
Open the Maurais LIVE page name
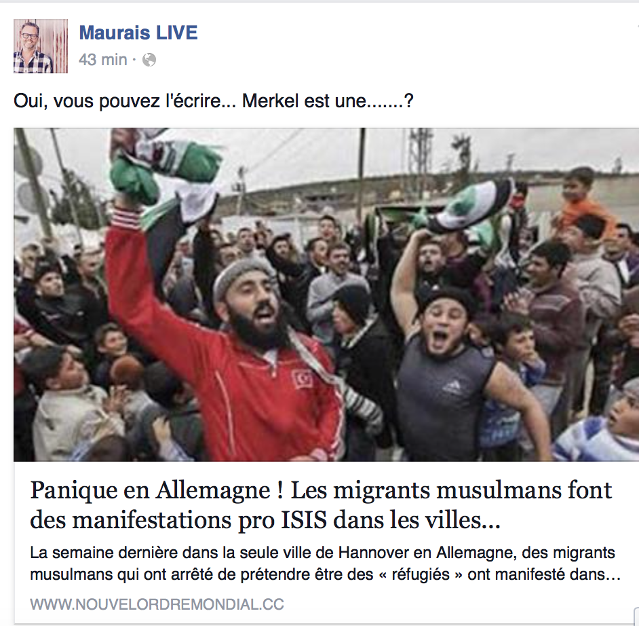click(138, 33)
